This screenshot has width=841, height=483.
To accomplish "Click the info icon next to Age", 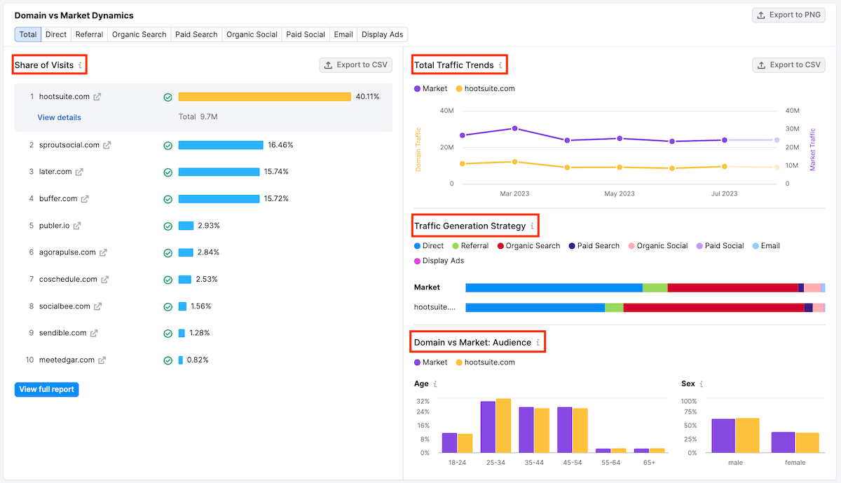I will (x=435, y=384).
